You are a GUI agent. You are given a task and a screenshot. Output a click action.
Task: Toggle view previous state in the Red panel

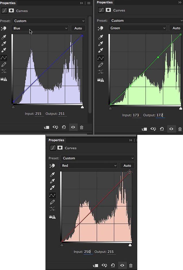pyautogui.click(x=104, y=265)
